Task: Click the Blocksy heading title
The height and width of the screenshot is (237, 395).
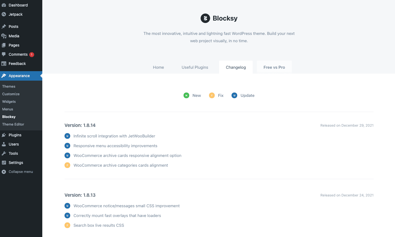Action: point(225,18)
